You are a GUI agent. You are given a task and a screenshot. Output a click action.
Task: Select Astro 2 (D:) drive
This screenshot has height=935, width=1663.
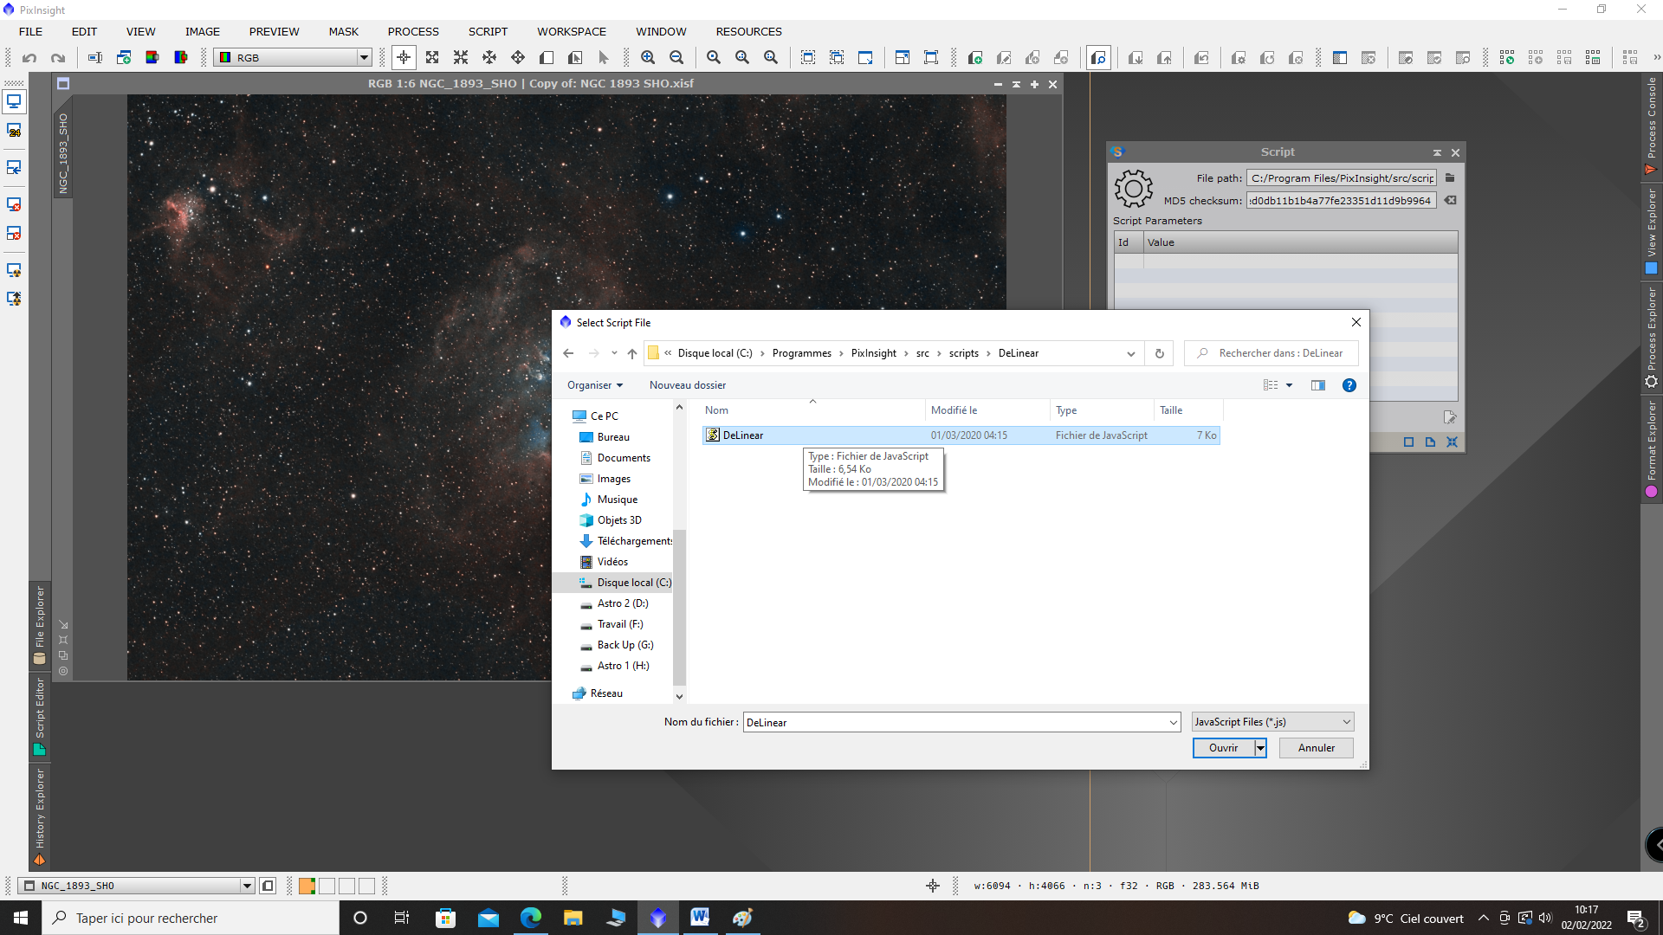coord(614,603)
